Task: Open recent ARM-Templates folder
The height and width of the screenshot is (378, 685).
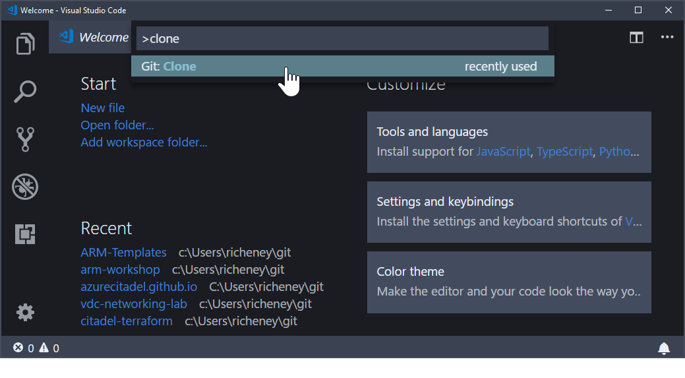Action: pyautogui.click(x=123, y=252)
